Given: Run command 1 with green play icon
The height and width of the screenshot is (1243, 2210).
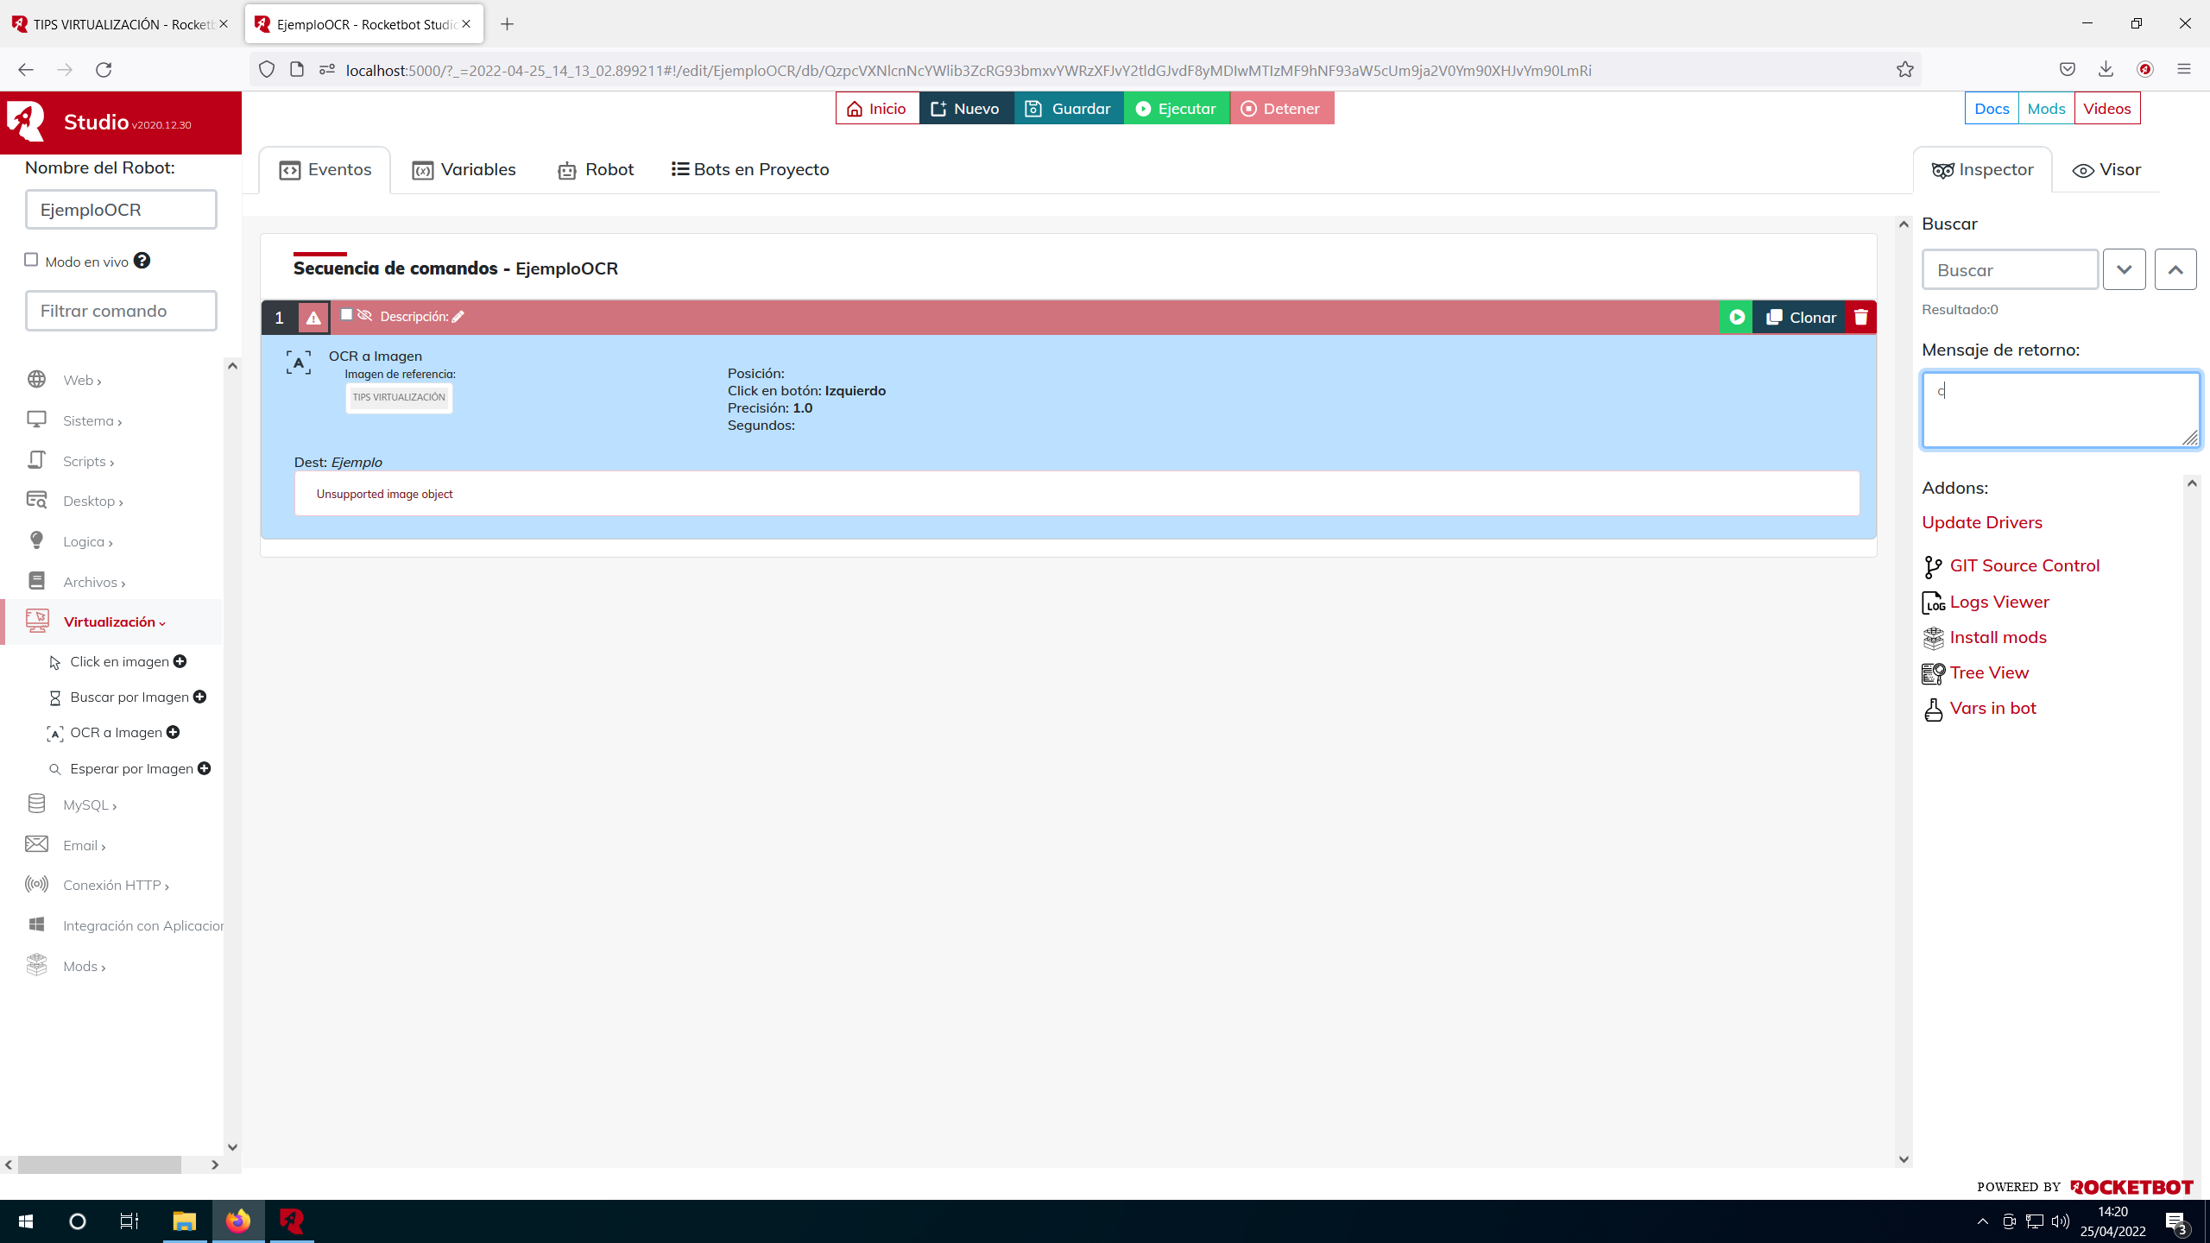Looking at the screenshot, I should [1736, 317].
